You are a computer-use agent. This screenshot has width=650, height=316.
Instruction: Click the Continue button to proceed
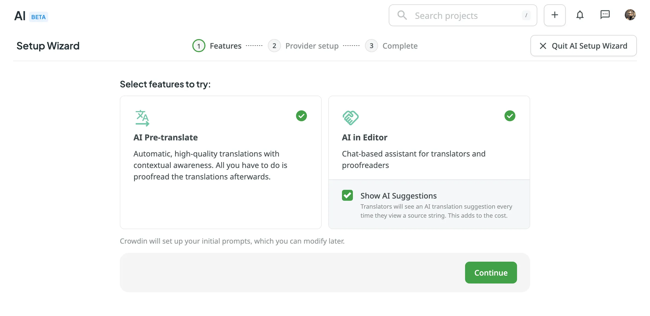491,273
